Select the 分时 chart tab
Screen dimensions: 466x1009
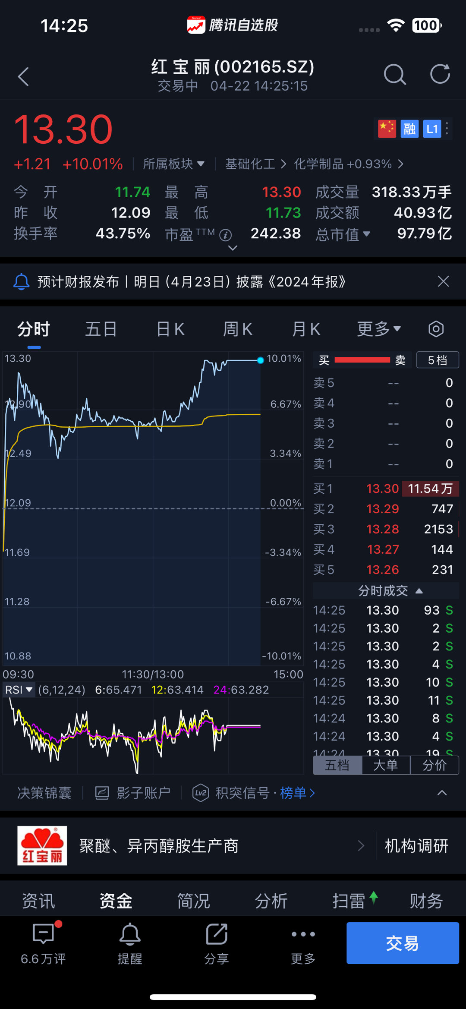(x=34, y=329)
